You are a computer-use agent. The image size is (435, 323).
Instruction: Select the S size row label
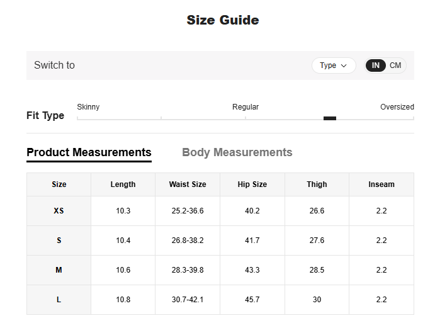click(x=59, y=241)
